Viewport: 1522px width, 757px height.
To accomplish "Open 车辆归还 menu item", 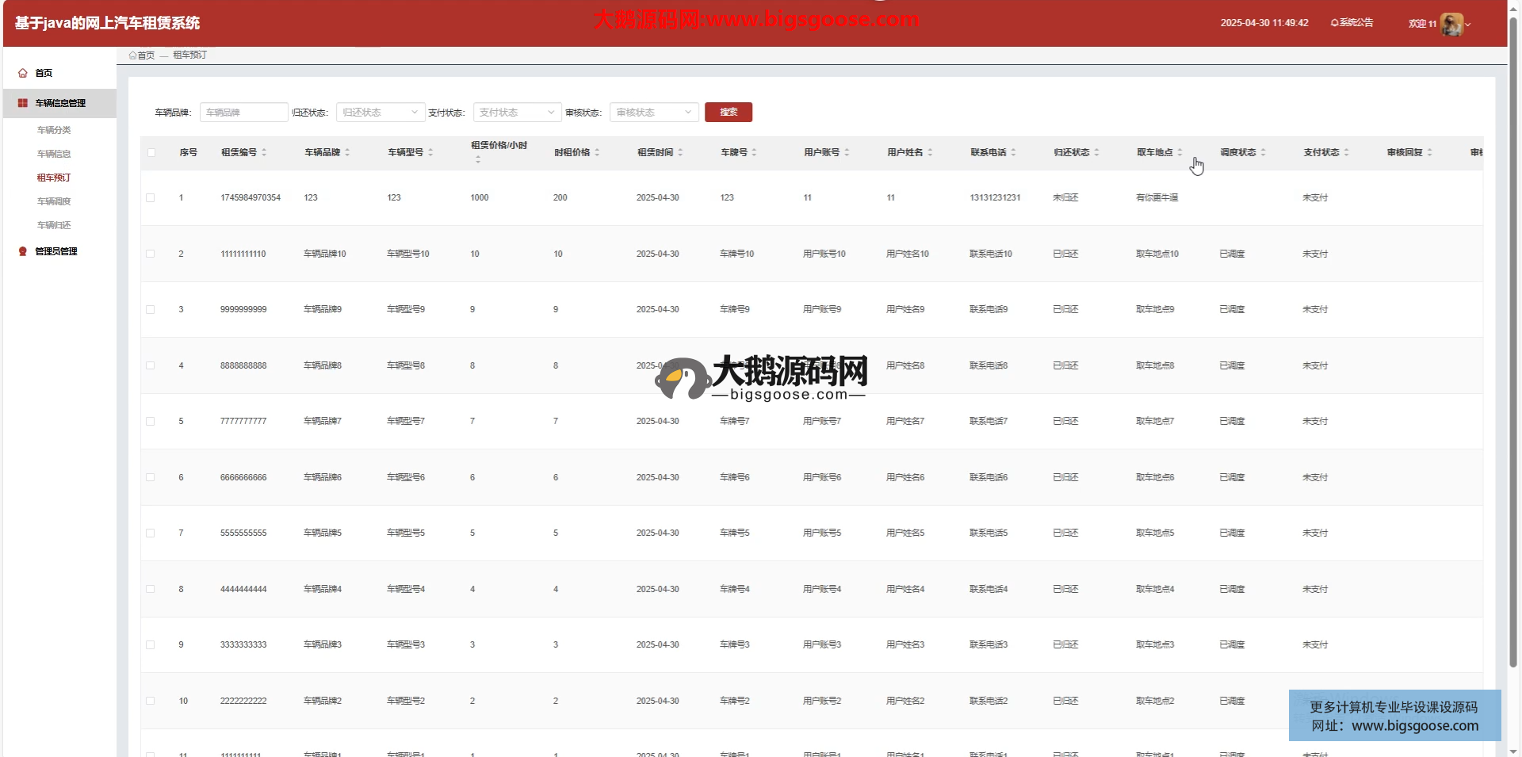I will pos(54,225).
